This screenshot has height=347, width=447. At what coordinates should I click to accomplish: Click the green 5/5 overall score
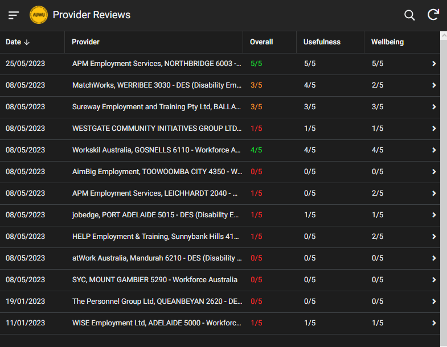(256, 64)
